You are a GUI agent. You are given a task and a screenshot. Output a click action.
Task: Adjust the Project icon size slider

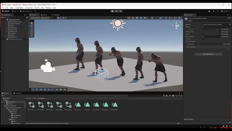pos(178,123)
